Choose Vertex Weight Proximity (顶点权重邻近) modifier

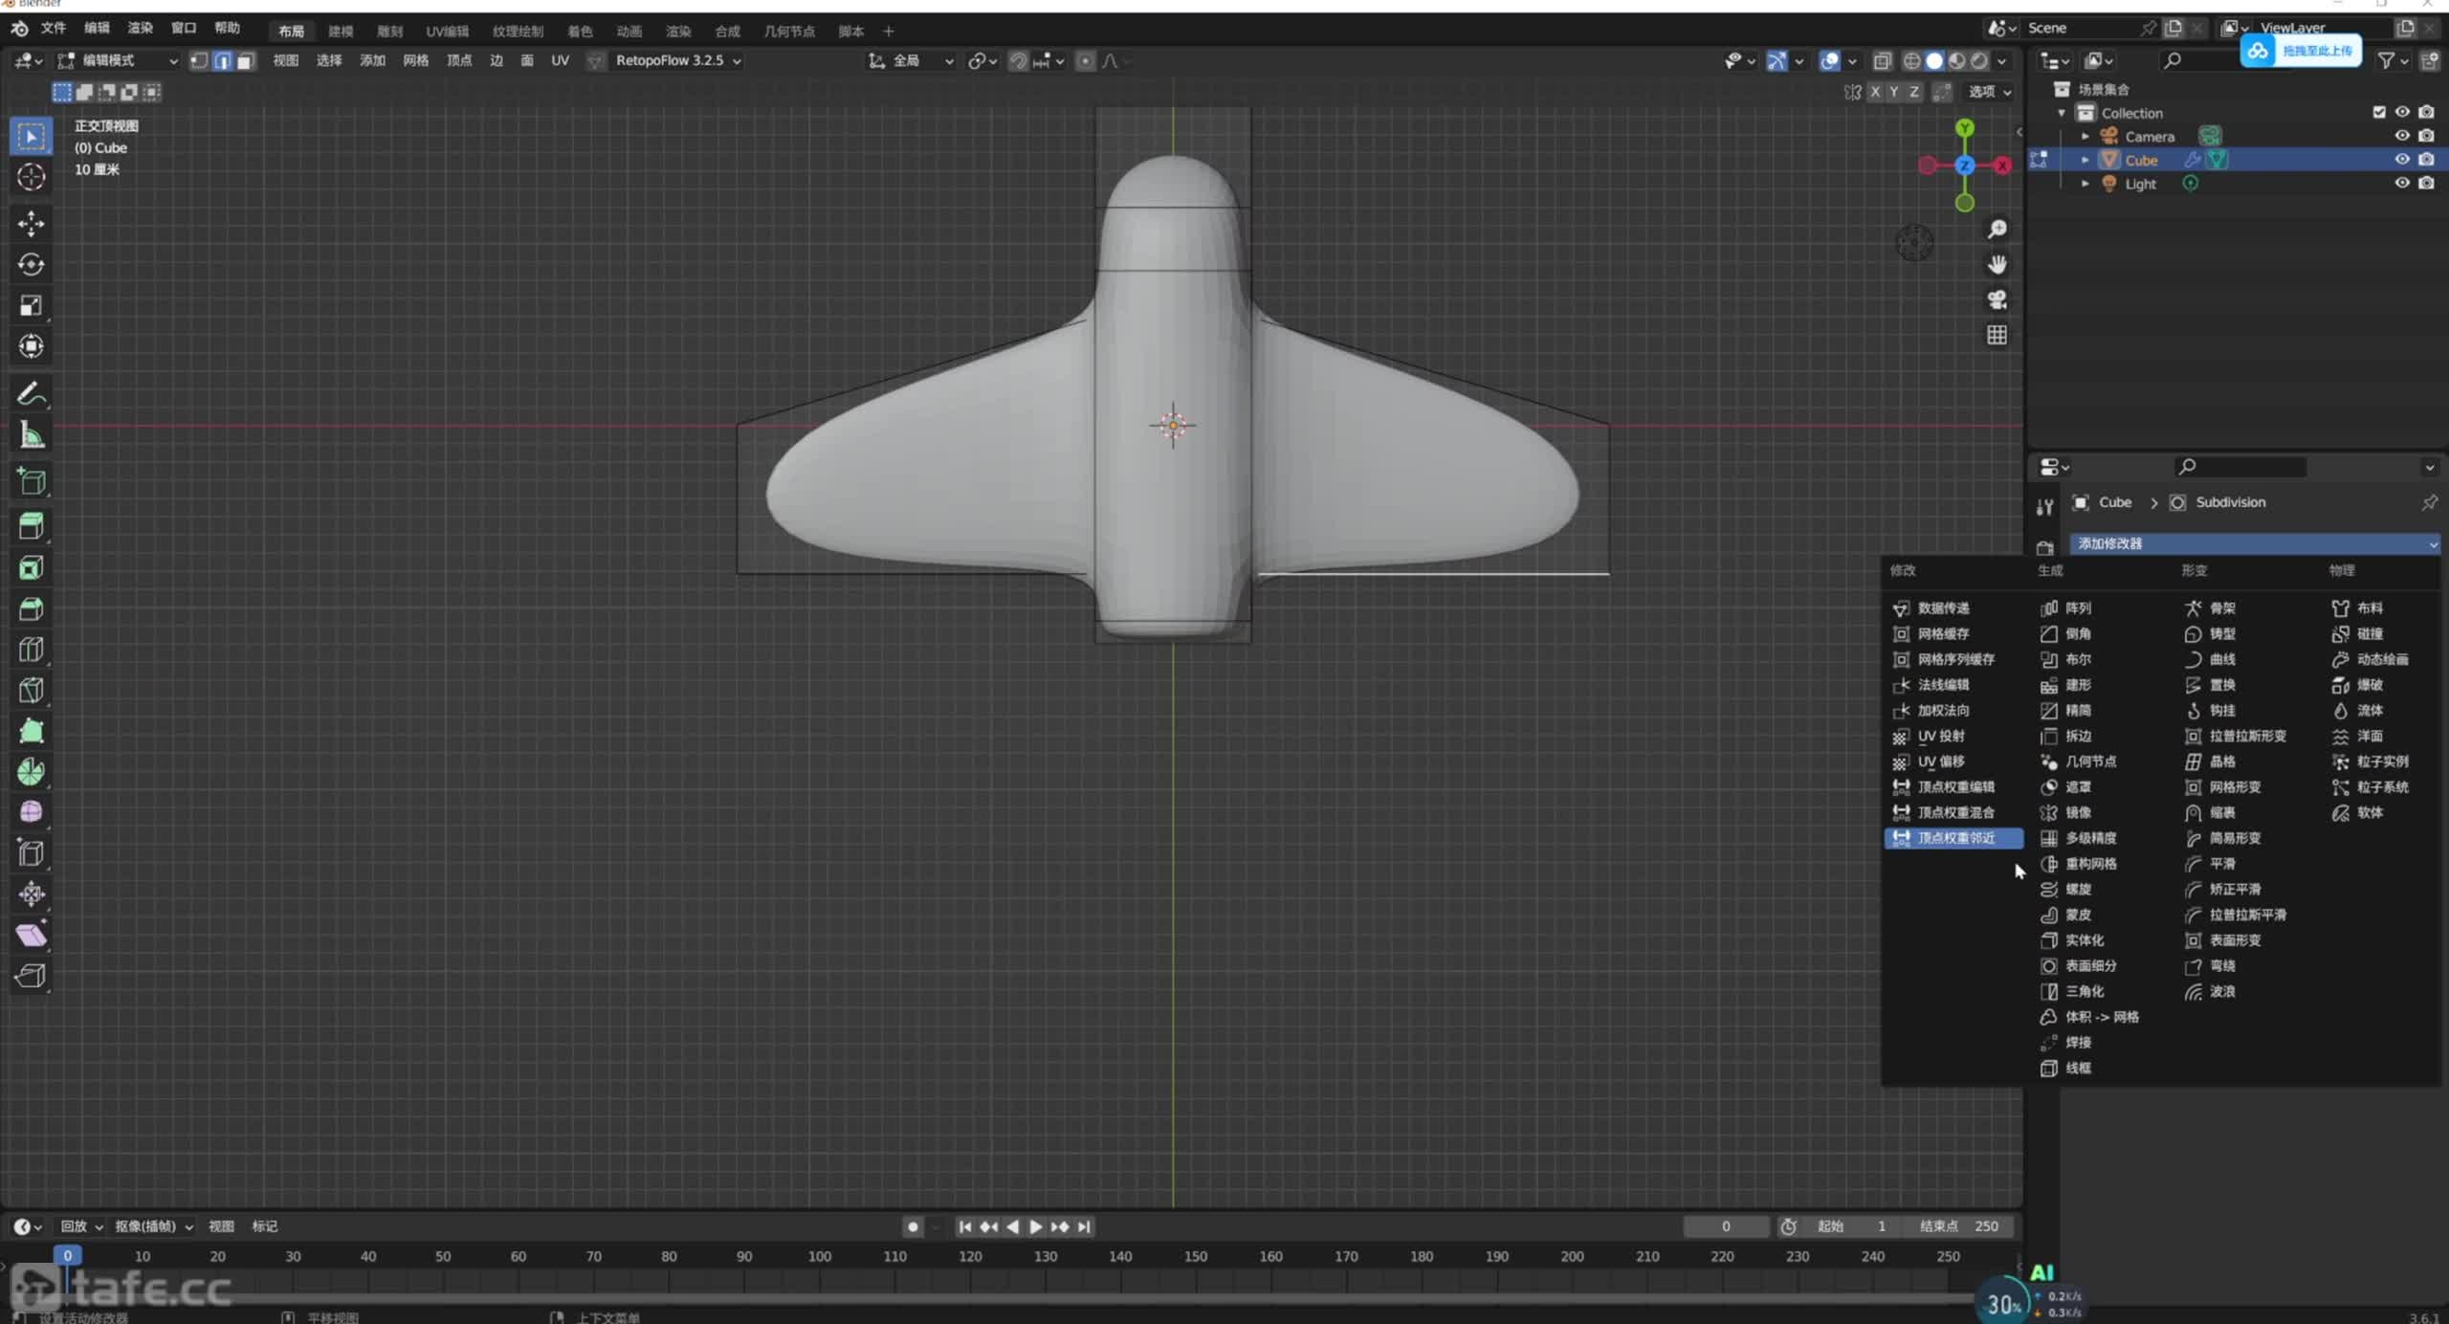pyautogui.click(x=1953, y=838)
